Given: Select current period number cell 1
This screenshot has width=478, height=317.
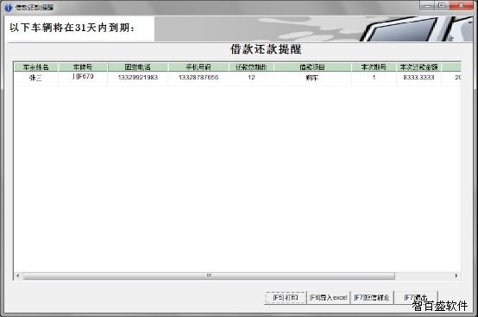Looking at the screenshot, I should pyautogui.click(x=374, y=78).
